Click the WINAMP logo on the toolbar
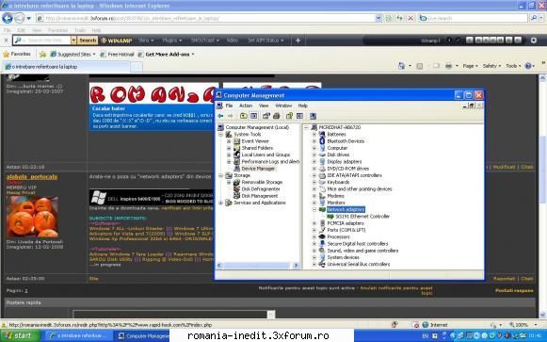The height and width of the screenshot is (342, 547). pyautogui.click(x=117, y=41)
